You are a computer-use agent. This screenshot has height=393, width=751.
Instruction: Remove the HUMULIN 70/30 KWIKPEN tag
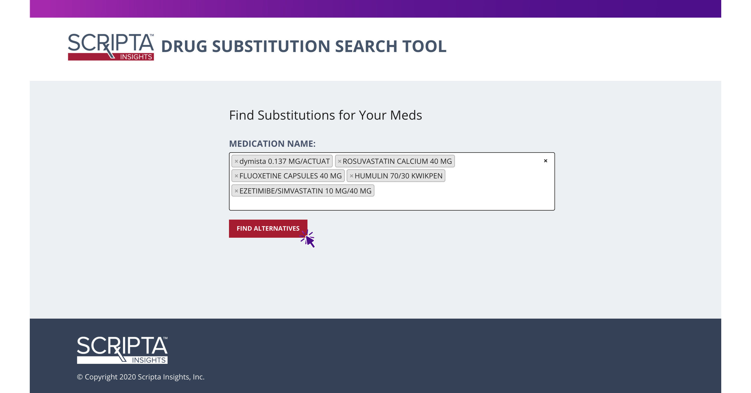pyautogui.click(x=351, y=176)
